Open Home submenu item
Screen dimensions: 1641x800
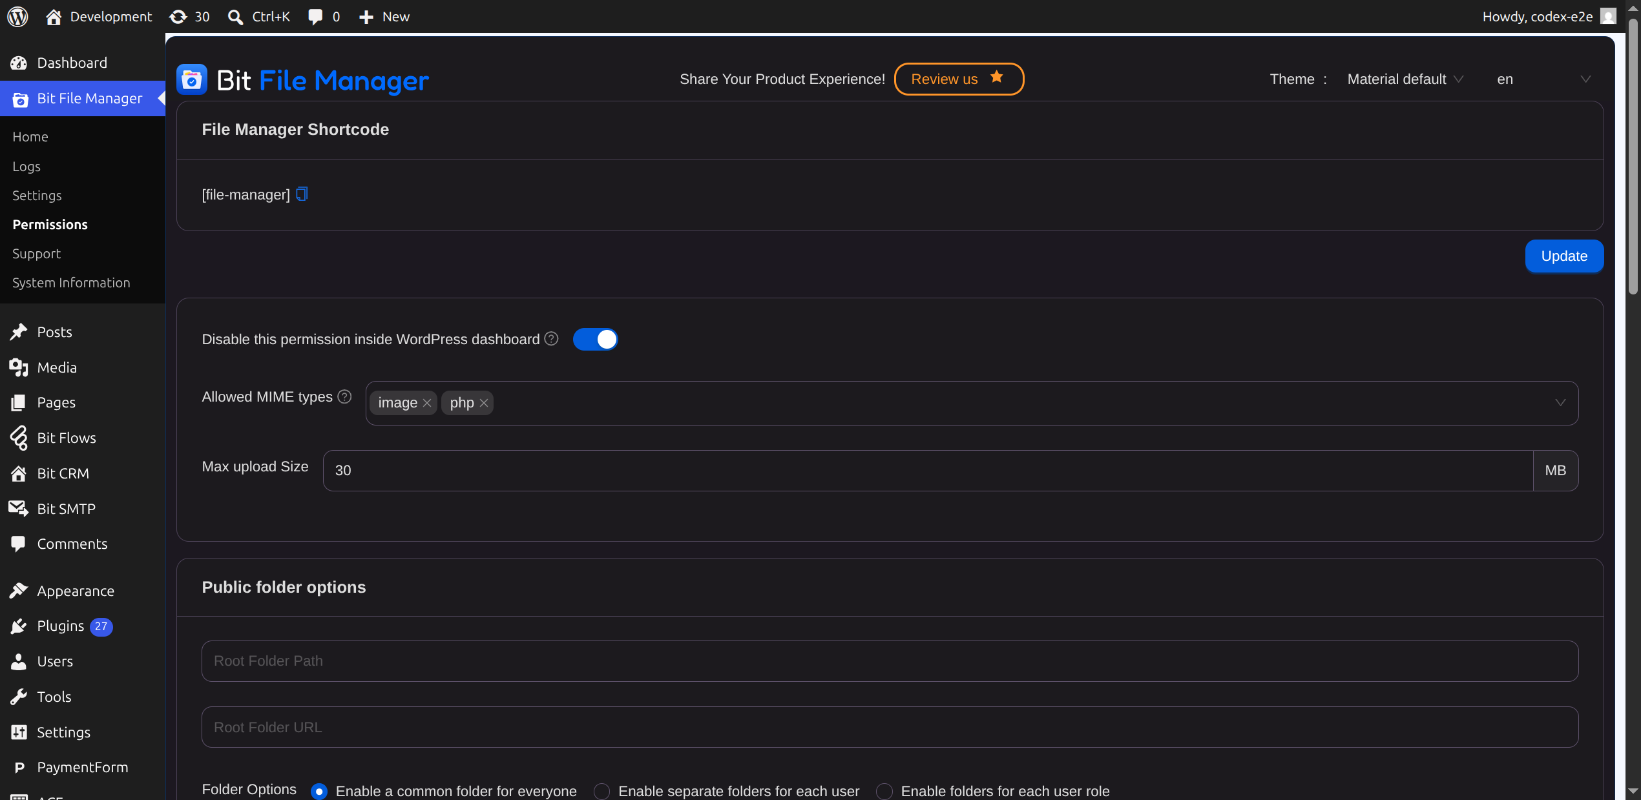tap(30, 137)
